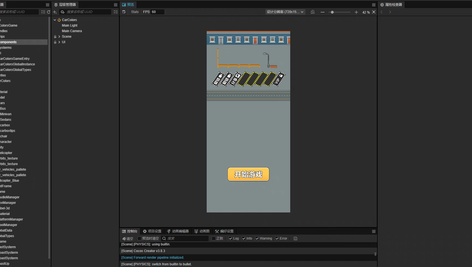This screenshot has height=267, width=472.
Task: Expand the Scene node in hierarchy
Action: 59,37
